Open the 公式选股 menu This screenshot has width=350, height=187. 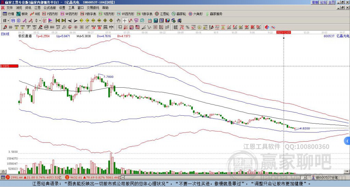pyautogui.click(x=50, y=8)
